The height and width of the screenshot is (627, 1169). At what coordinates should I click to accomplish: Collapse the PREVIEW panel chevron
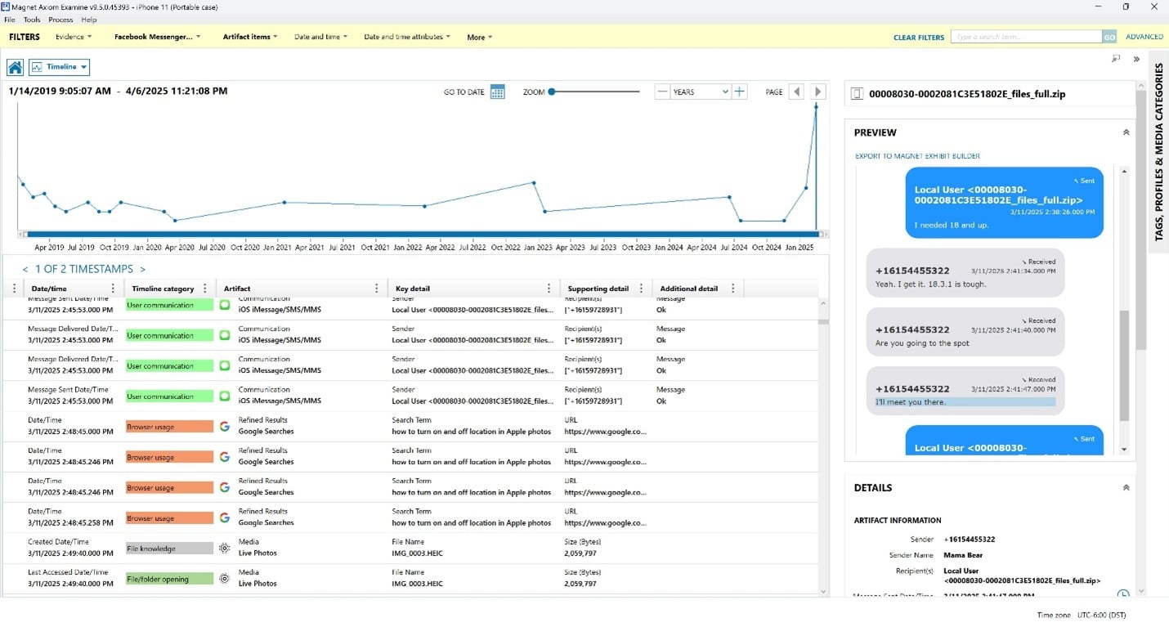tap(1126, 132)
